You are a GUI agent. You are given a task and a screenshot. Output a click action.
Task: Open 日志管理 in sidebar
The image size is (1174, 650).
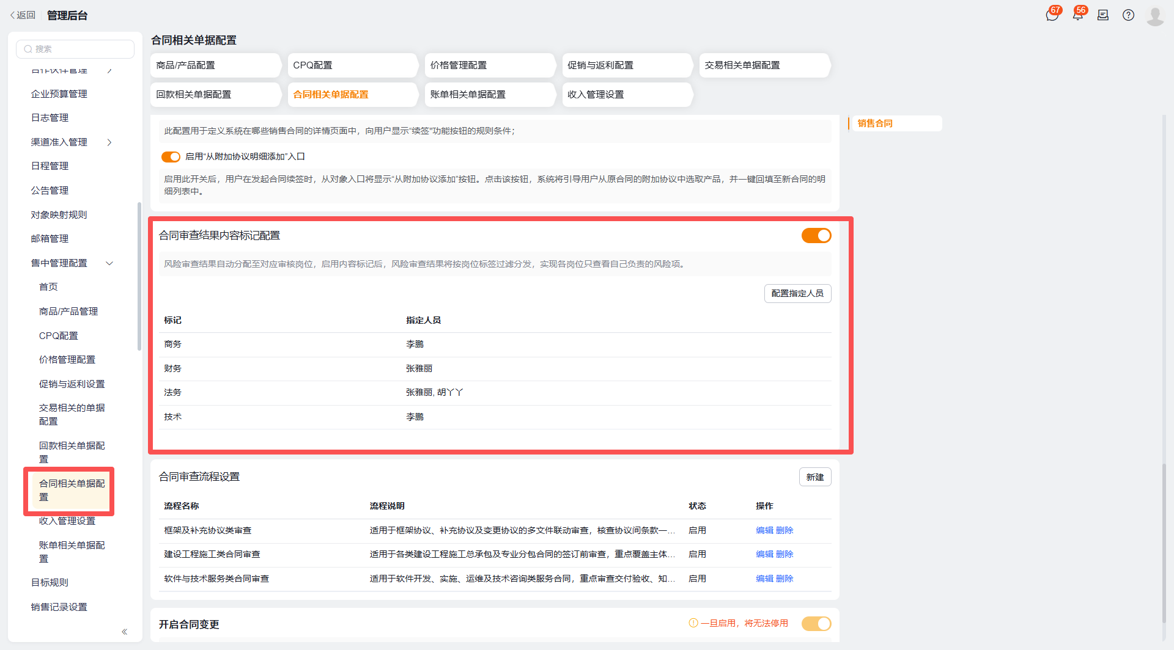(50, 118)
